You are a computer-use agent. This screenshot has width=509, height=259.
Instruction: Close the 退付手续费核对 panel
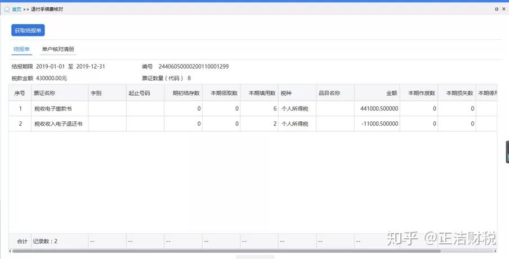tap(504, 10)
